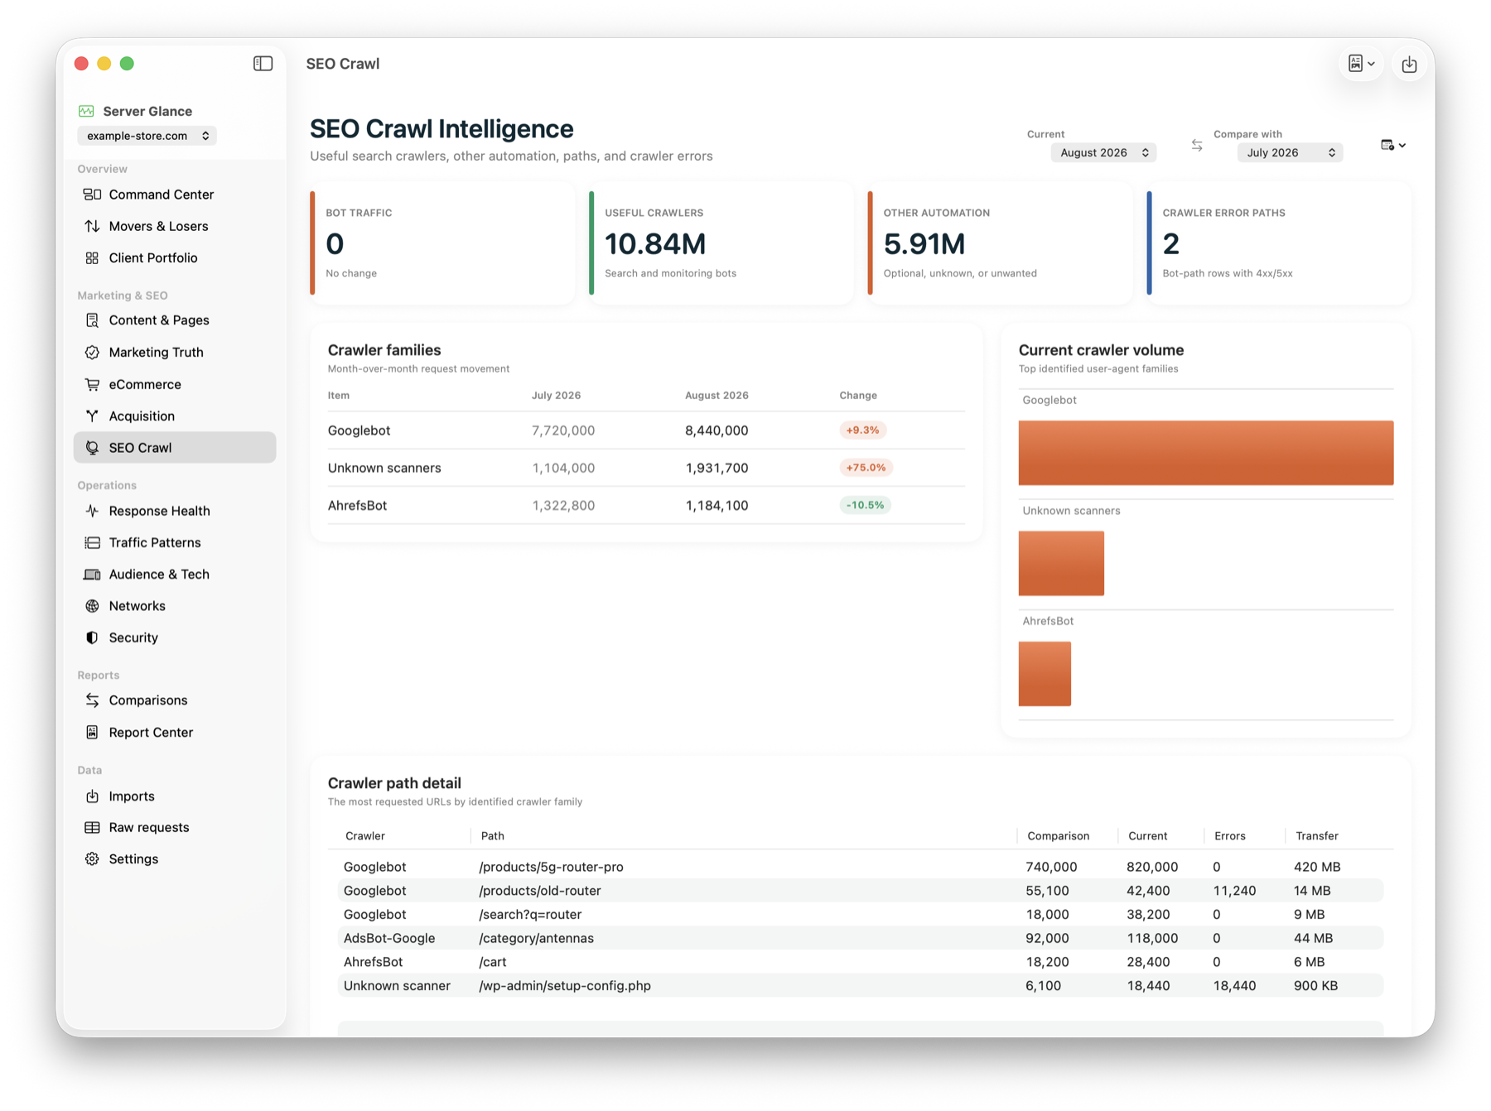Click the +75.0% change badge
1491x1111 pixels.
(x=866, y=468)
